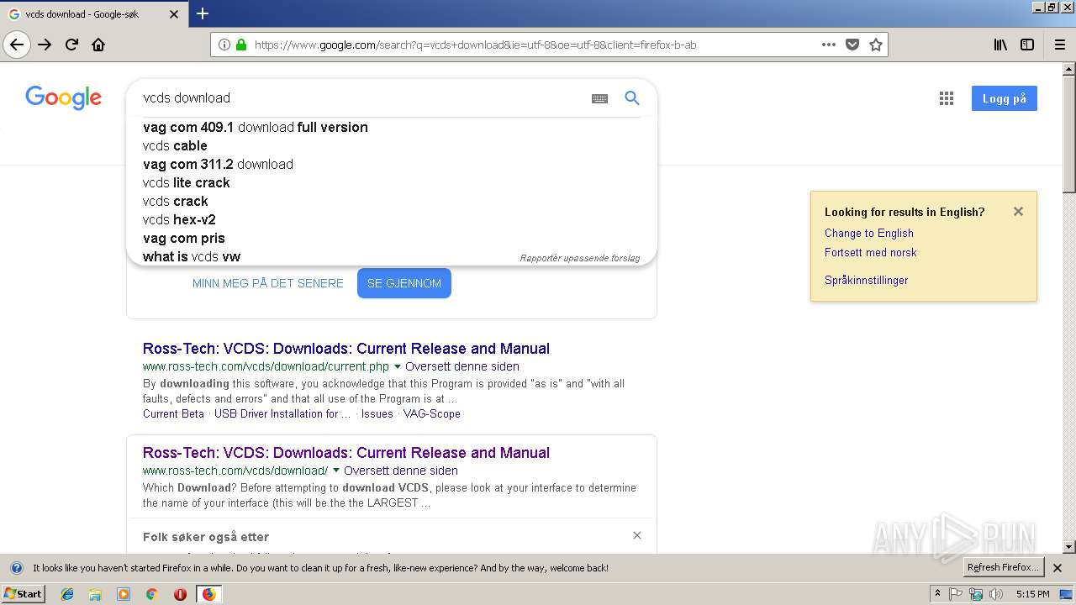Launch Chrome from the taskbar
The image size is (1076, 605).
(152, 594)
